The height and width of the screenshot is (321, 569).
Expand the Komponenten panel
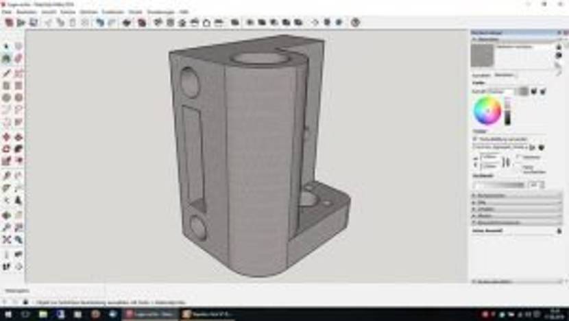517,195
